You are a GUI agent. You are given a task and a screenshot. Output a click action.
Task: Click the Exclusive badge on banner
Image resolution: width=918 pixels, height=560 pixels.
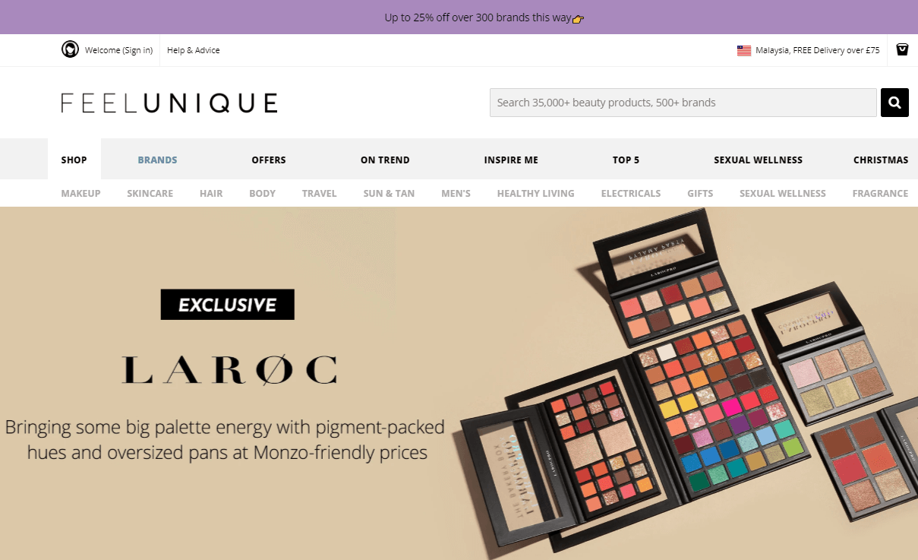227,305
